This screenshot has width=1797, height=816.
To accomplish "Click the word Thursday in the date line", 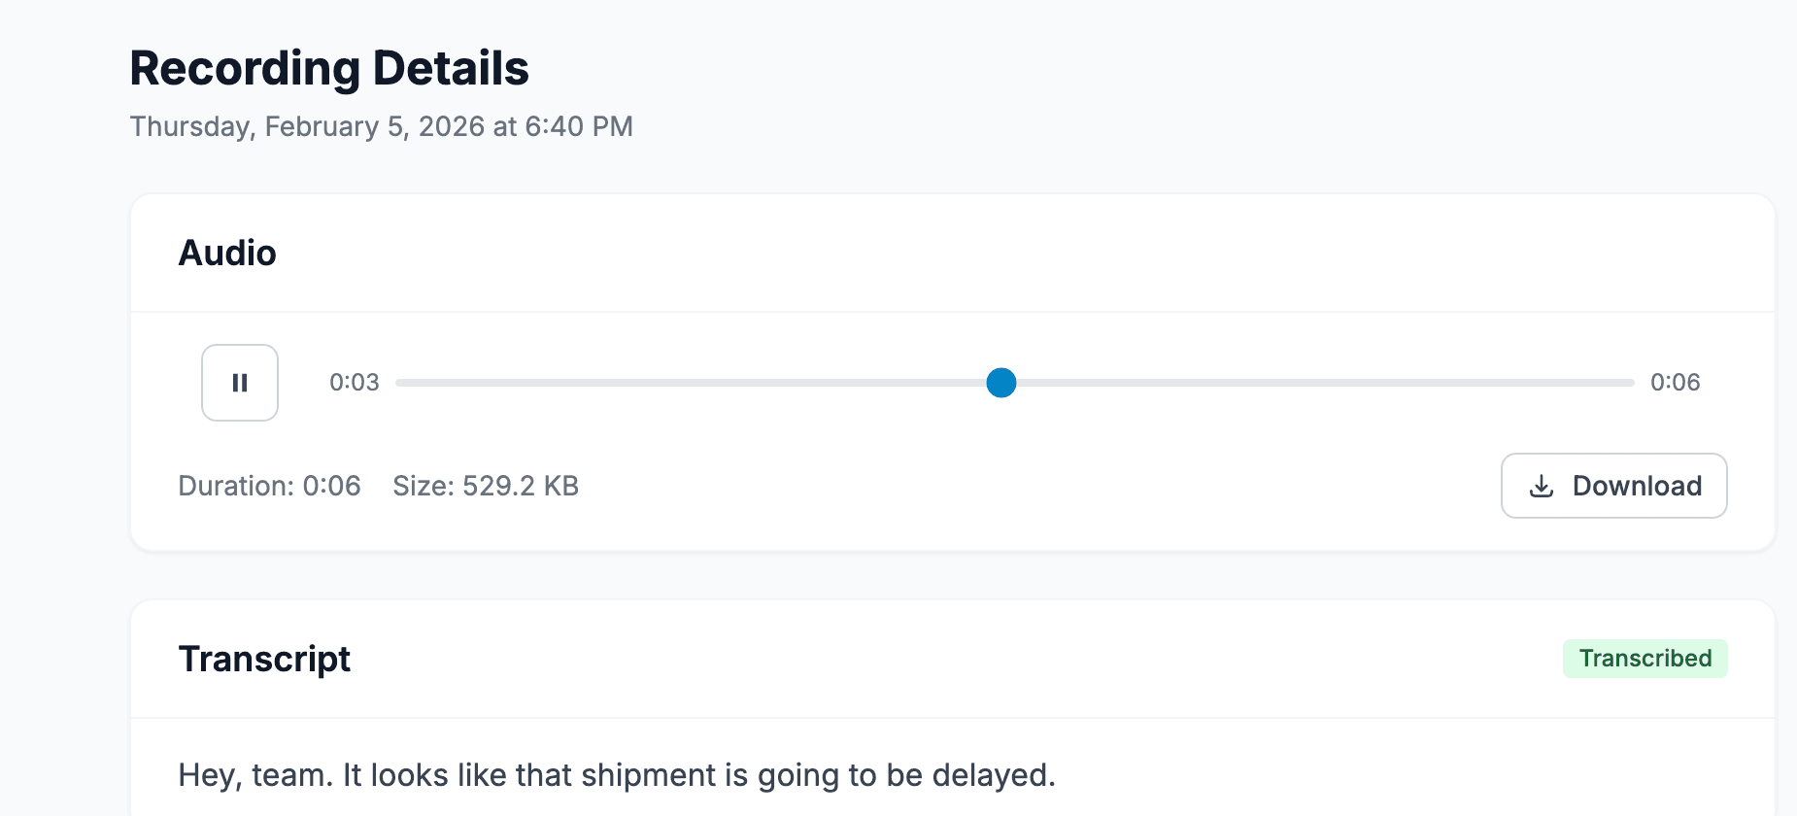I will (189, 127).
